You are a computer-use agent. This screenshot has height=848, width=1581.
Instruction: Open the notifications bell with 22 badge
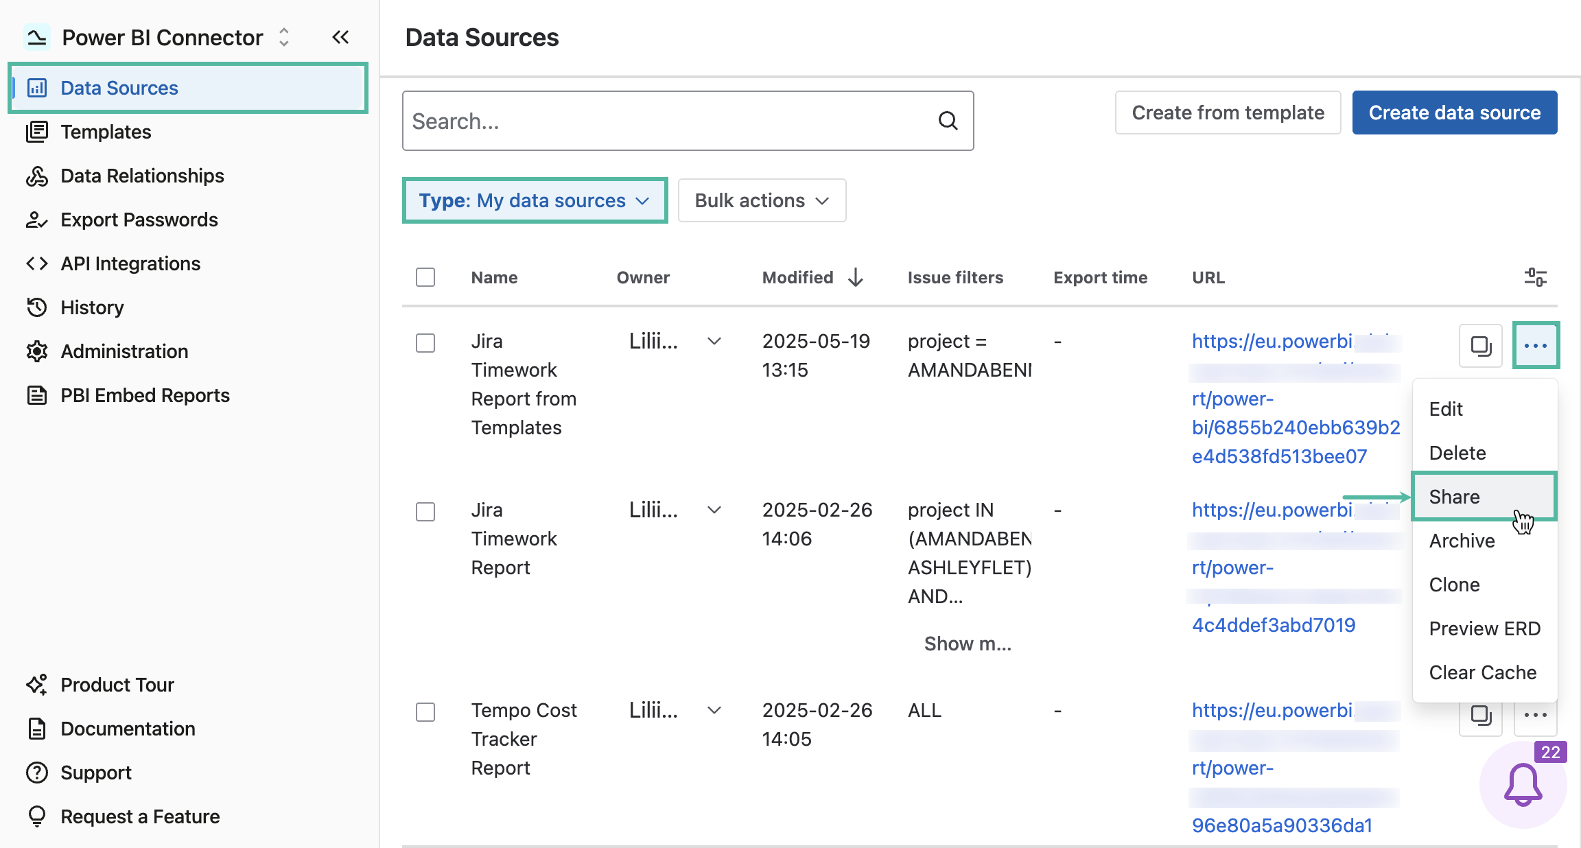tap(1523, 785)
